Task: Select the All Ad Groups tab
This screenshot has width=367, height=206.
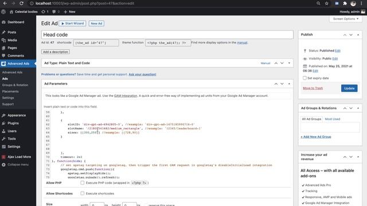Action: coord(311,119)
